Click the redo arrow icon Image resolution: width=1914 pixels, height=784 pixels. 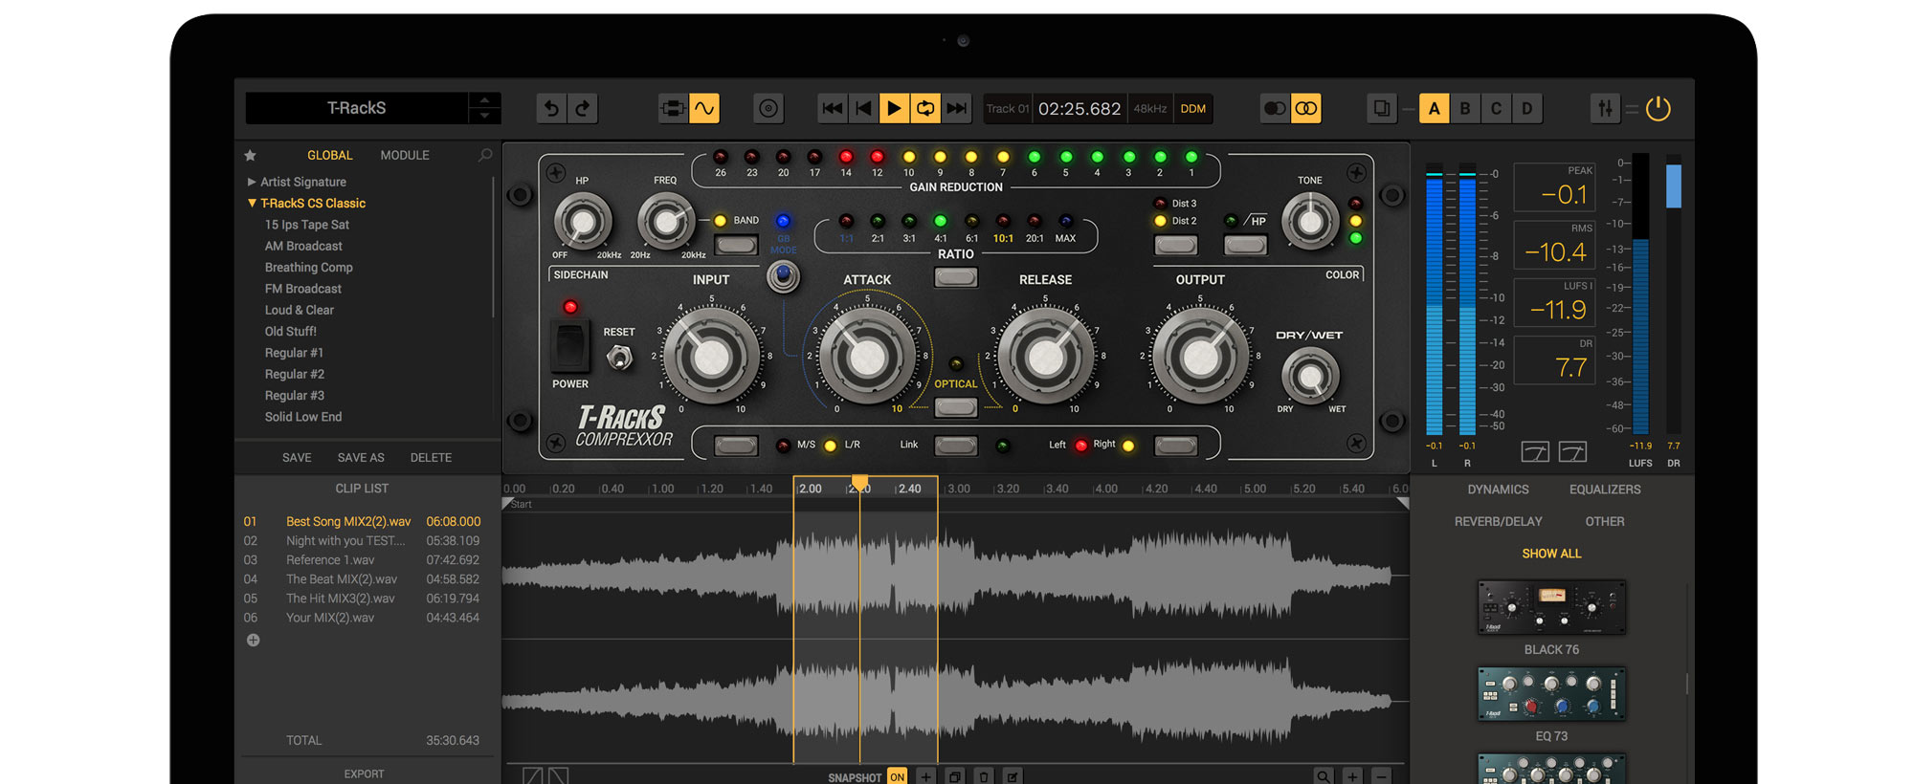583,109
